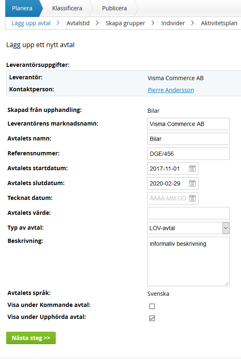Open the Aktivitetsplan step
241x359 pixels.
click(x=219, y=23)
